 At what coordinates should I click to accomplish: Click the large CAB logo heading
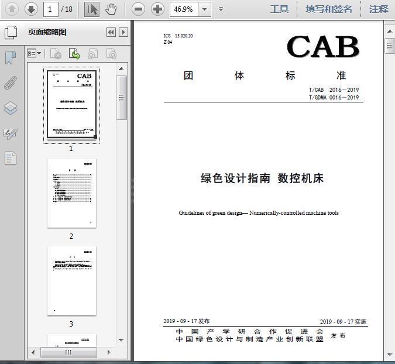[322, 46]
